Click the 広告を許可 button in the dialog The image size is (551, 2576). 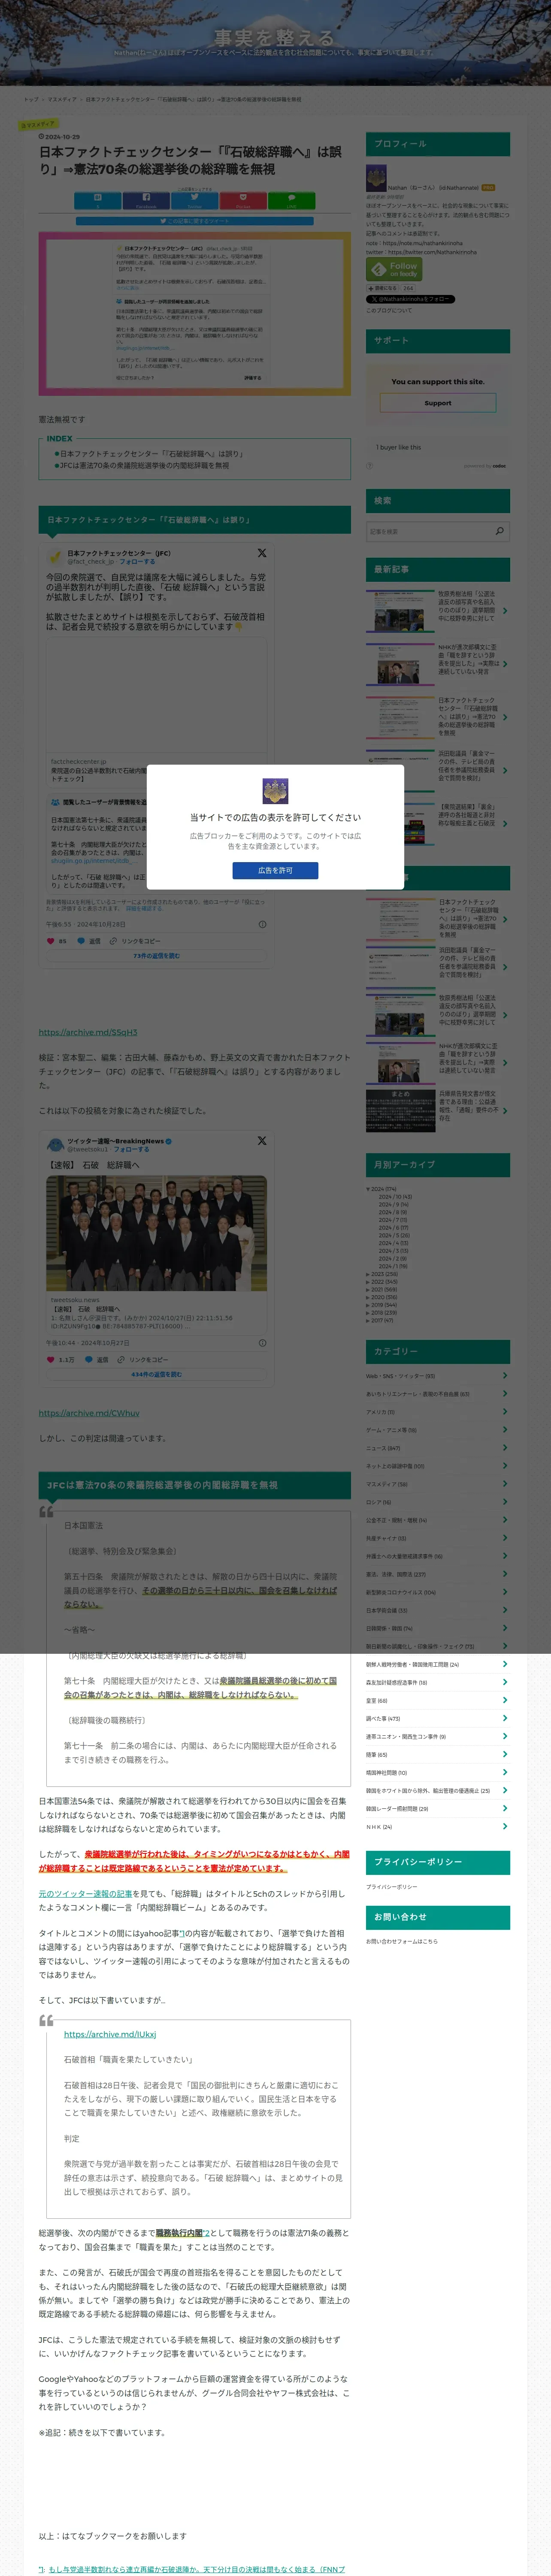point(275,870)
